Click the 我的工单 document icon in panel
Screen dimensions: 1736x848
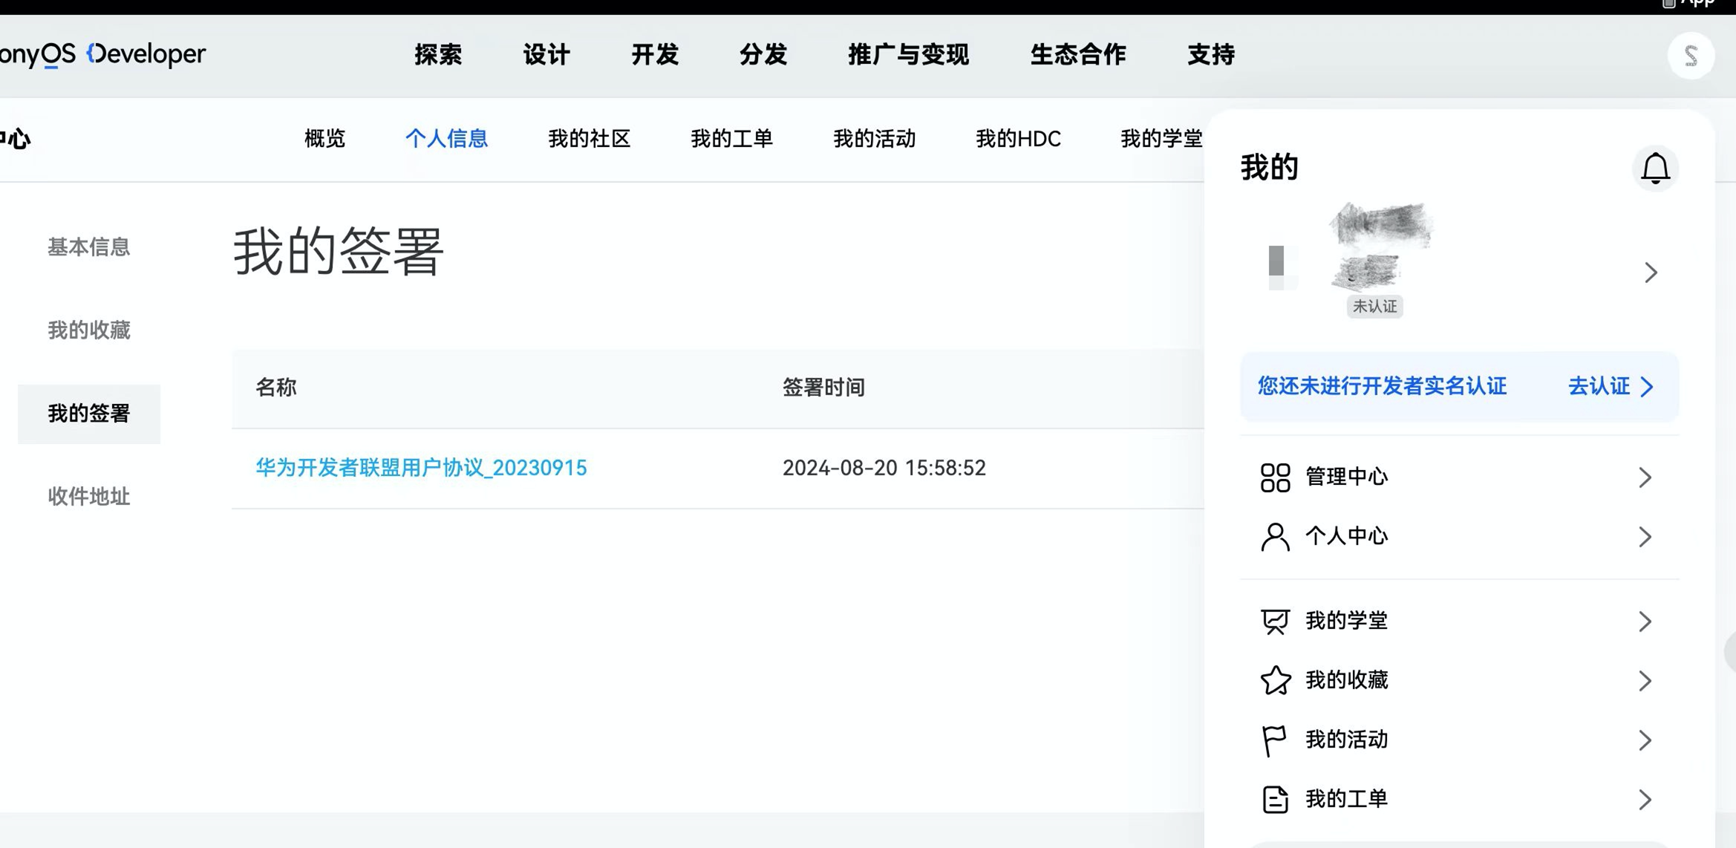click(x=1275, y=800)
